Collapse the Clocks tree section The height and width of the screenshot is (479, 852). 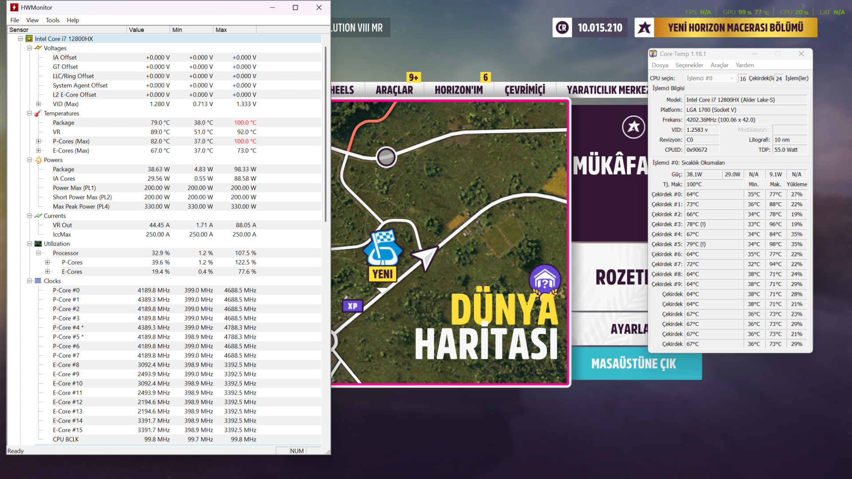click(x=29, y=281)
